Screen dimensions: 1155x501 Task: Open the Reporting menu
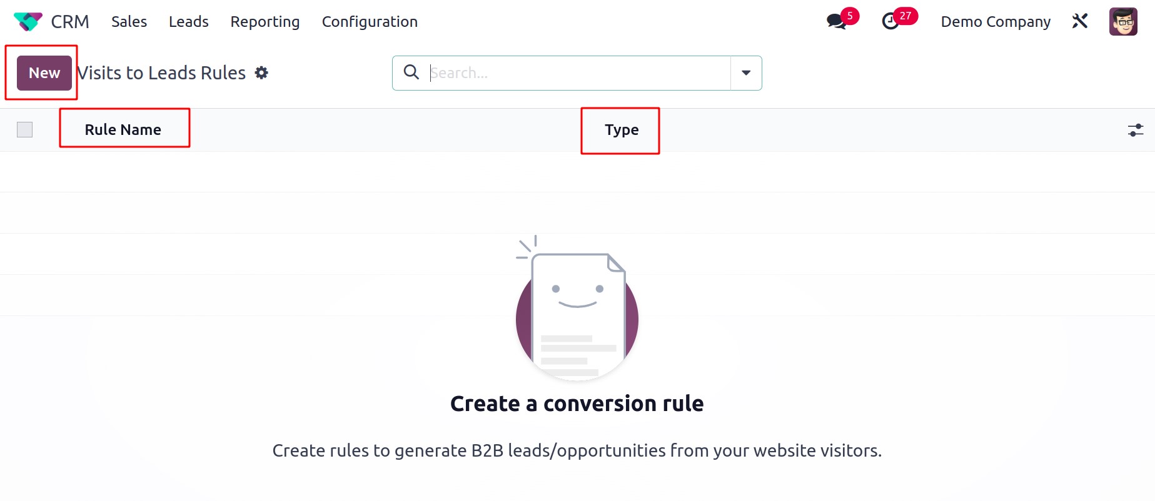click(x=265, y=22)
